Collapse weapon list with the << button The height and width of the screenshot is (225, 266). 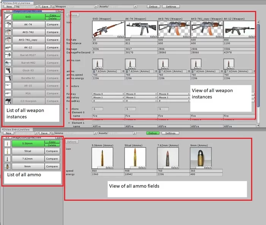pyautogui.click(x=8, y=11)
